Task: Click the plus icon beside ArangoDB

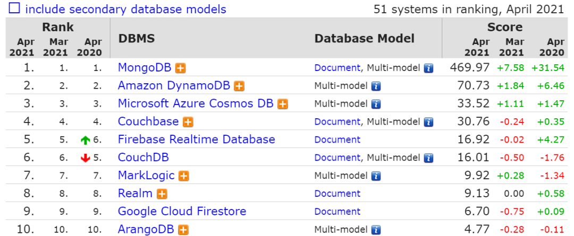Action: point(184,230)
